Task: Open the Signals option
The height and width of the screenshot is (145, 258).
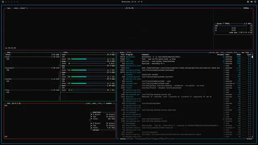Action: pyautogui.click(x=156, y=139)
